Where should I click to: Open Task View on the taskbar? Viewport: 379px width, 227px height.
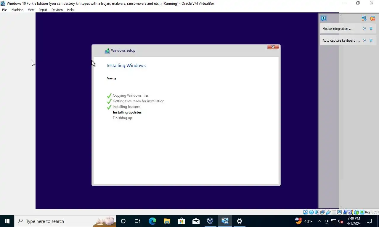(x=137, y=221)
